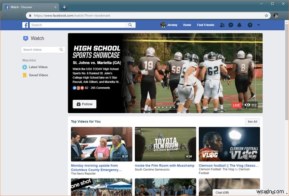This screenshot has height=196, width=289.
Task: Click the Saved Videos bookmark icon
Action: [x=24, y=75]
